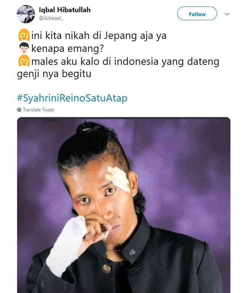Click the gold jacket button in photo

106,269
